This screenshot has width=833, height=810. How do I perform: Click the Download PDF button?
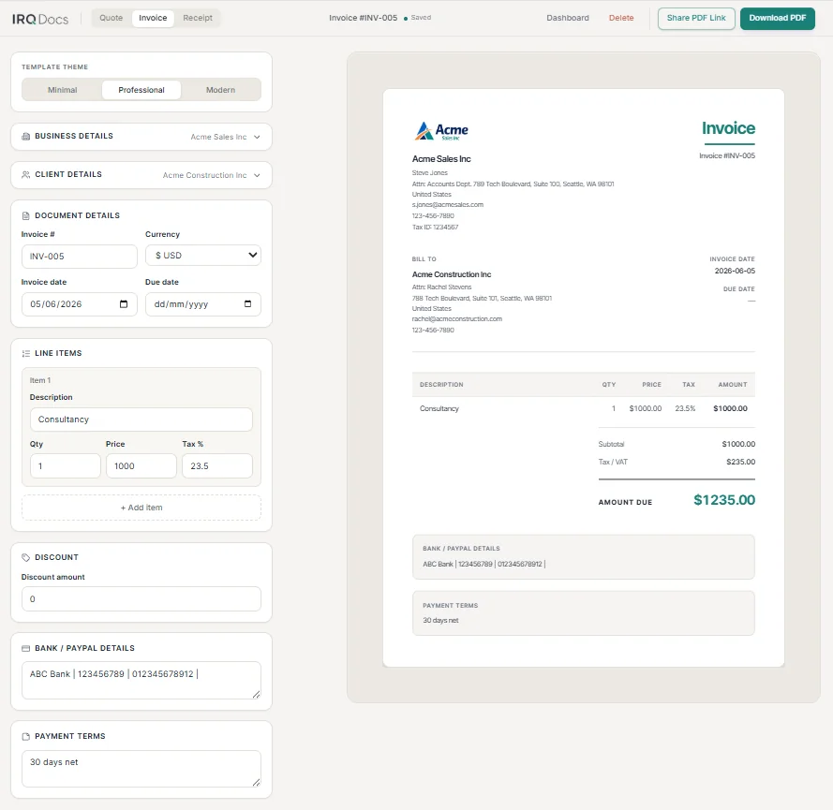(x=777, y=18)
